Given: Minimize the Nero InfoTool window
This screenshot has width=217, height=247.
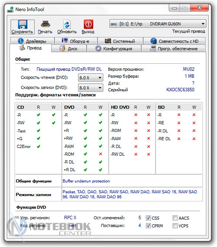Looking at the screenshot, I should tap(174, 8).
